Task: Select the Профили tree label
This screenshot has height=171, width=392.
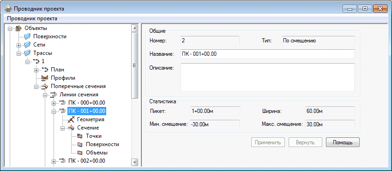Action: pos(63,78)
